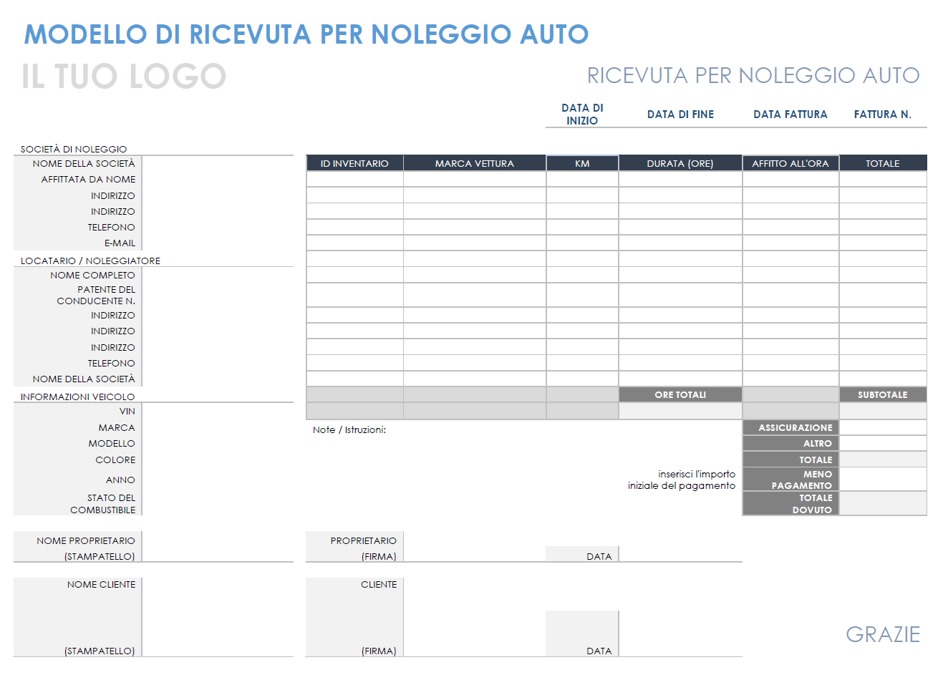Select the MARCA VETTURA column header
943x680 pixels.
pos(475,163)
